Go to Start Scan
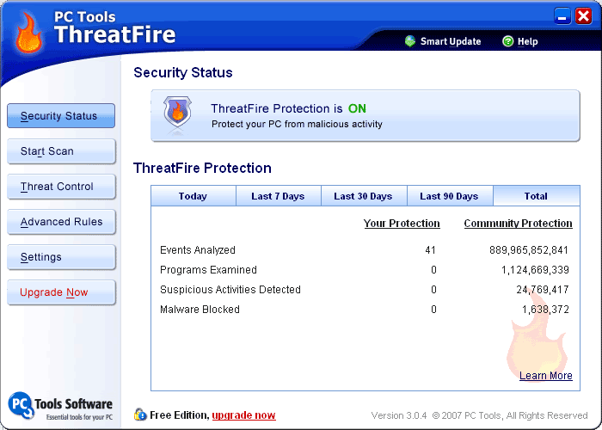The width and height of the screenshot is (602, 430). click(x=60, y=151)
